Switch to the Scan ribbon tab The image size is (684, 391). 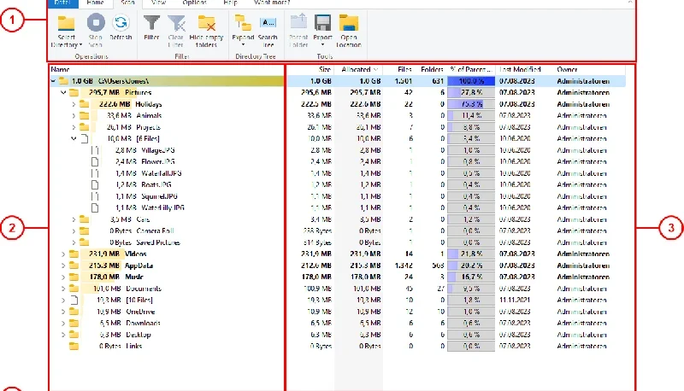tap(127, 3)
